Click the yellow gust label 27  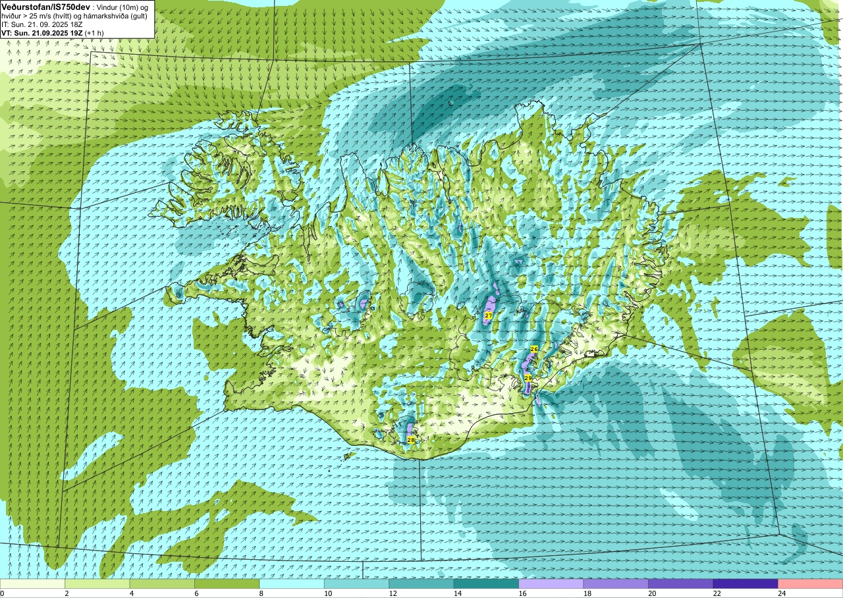point(488,316)
